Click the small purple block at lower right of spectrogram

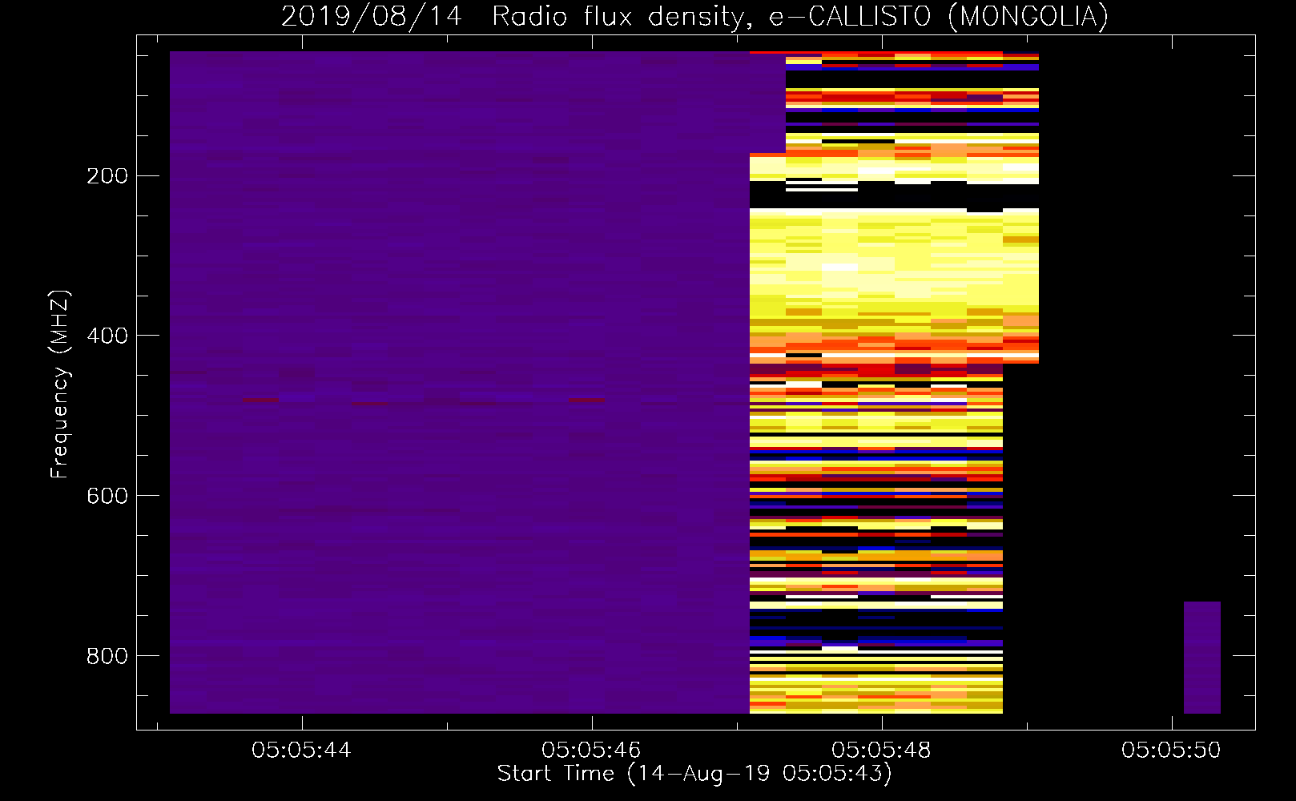click(1202, 658)
